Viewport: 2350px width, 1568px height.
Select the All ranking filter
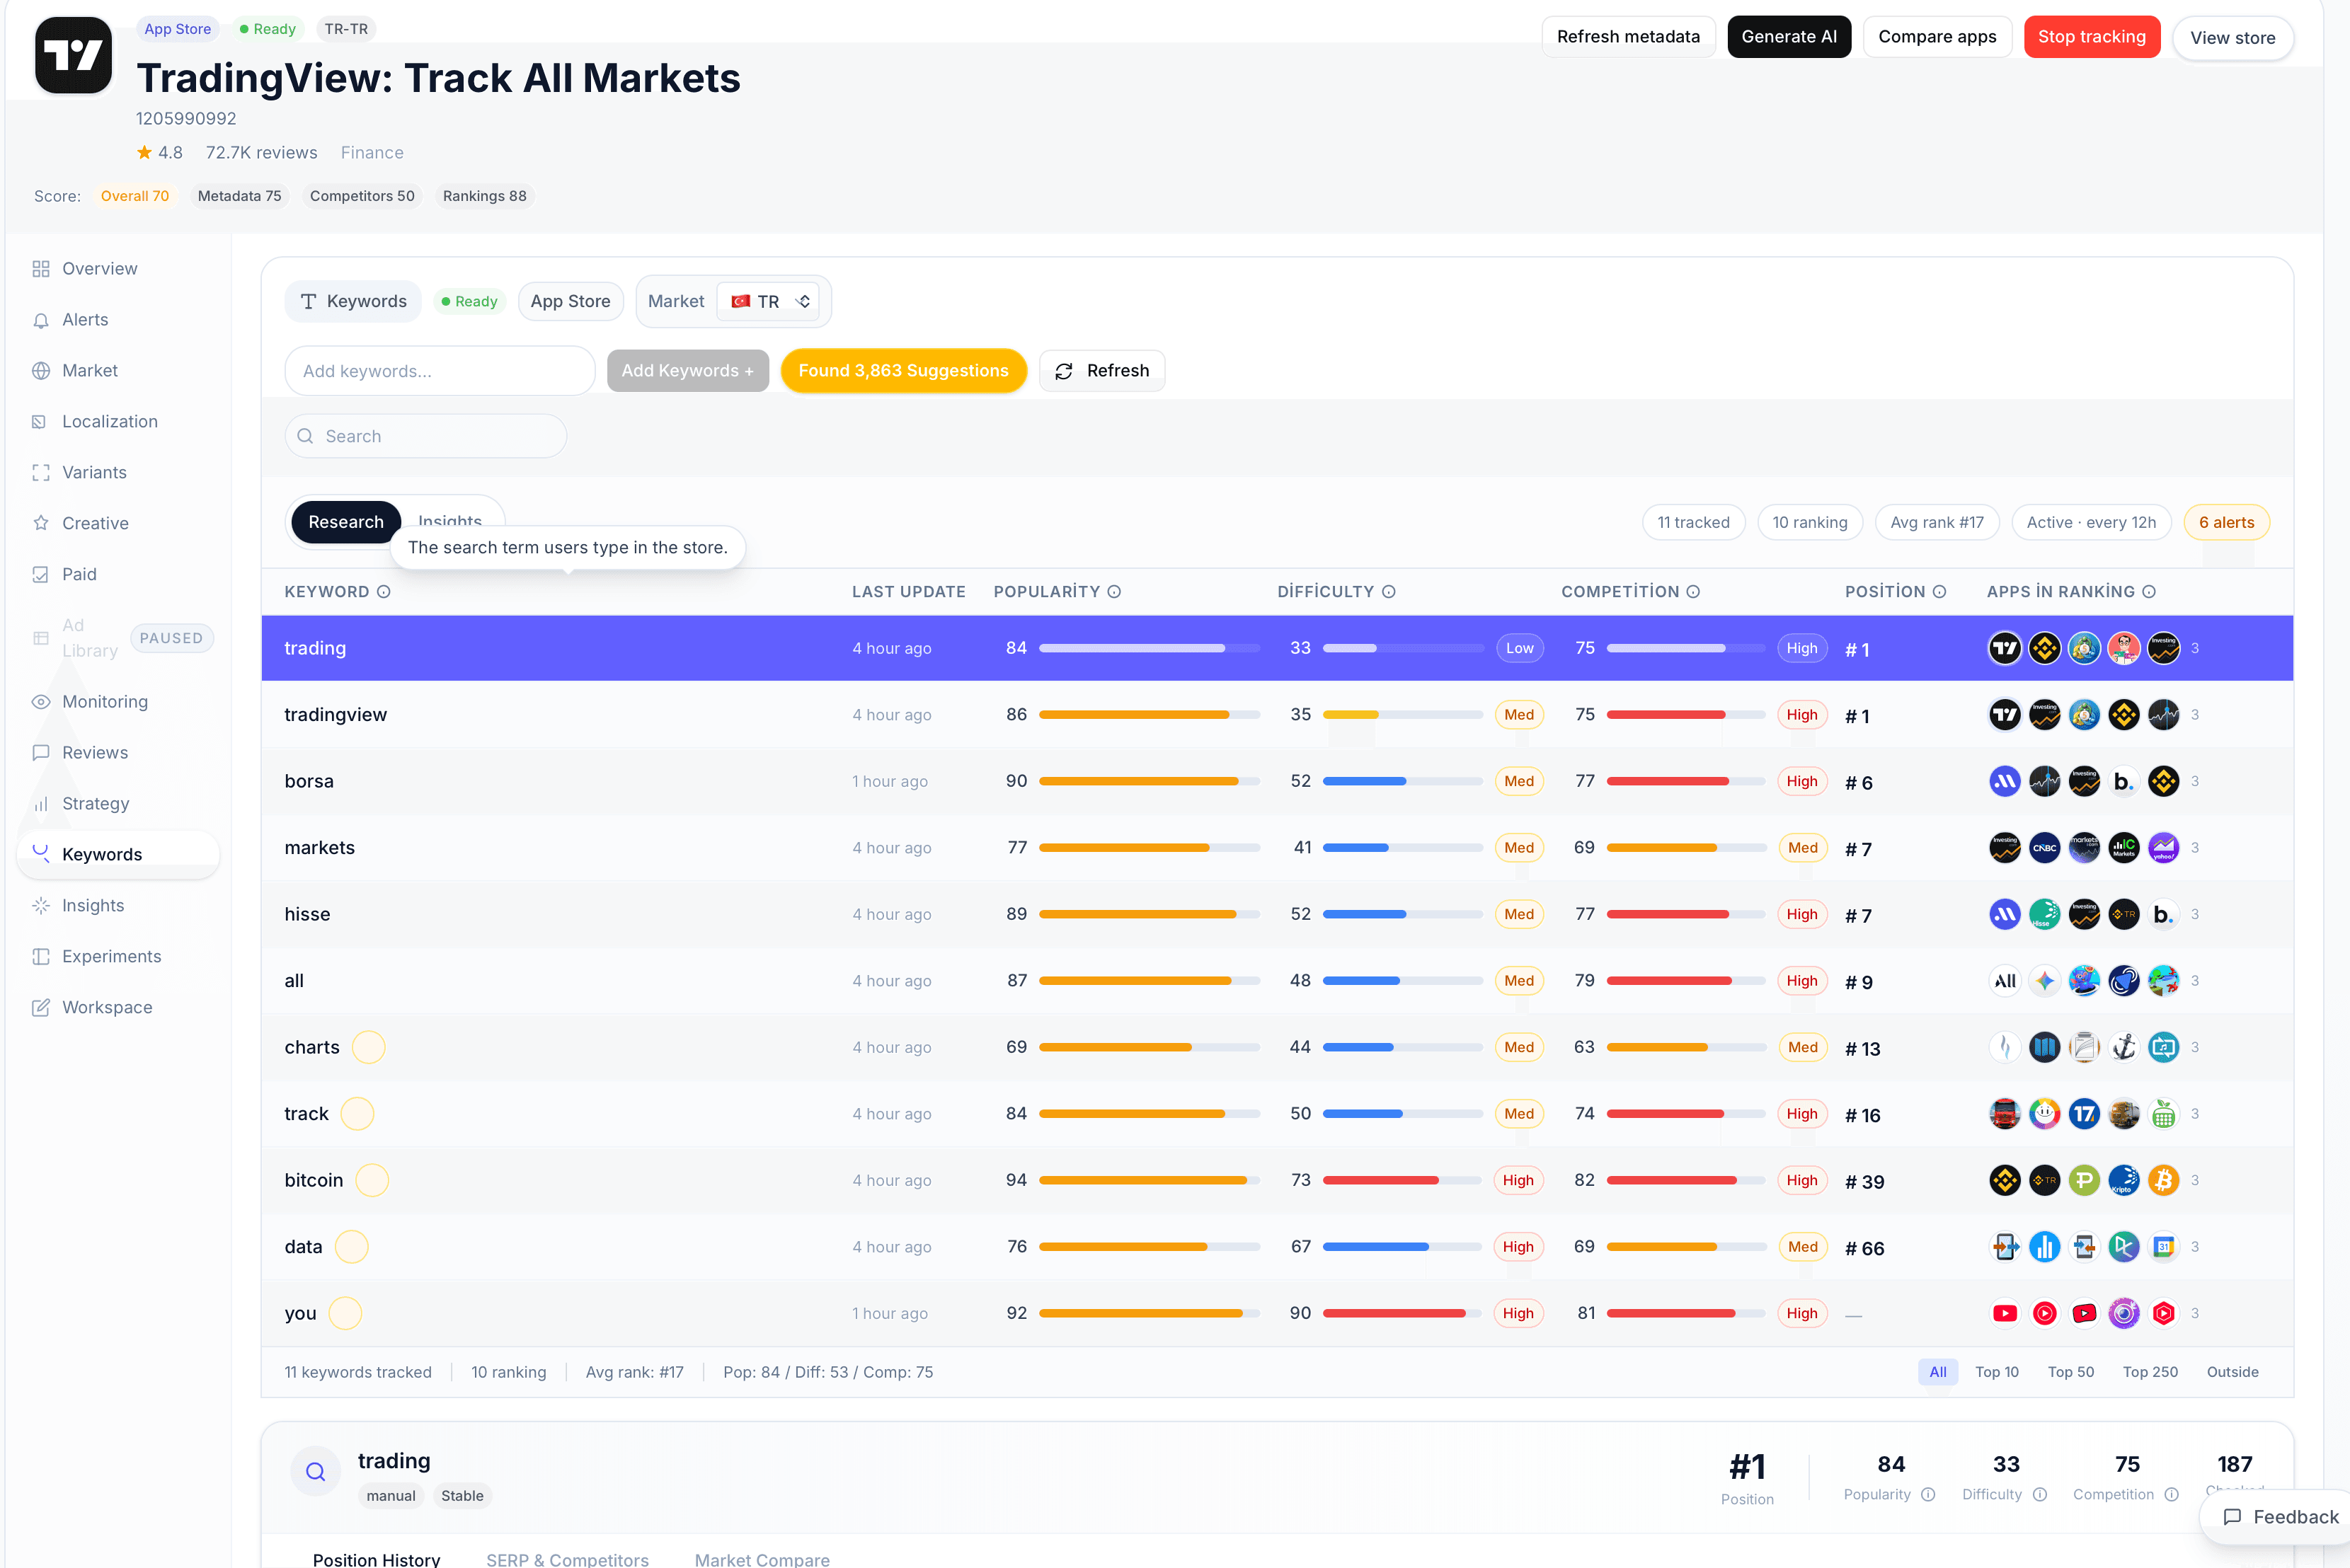[x=1937, y=1373]
